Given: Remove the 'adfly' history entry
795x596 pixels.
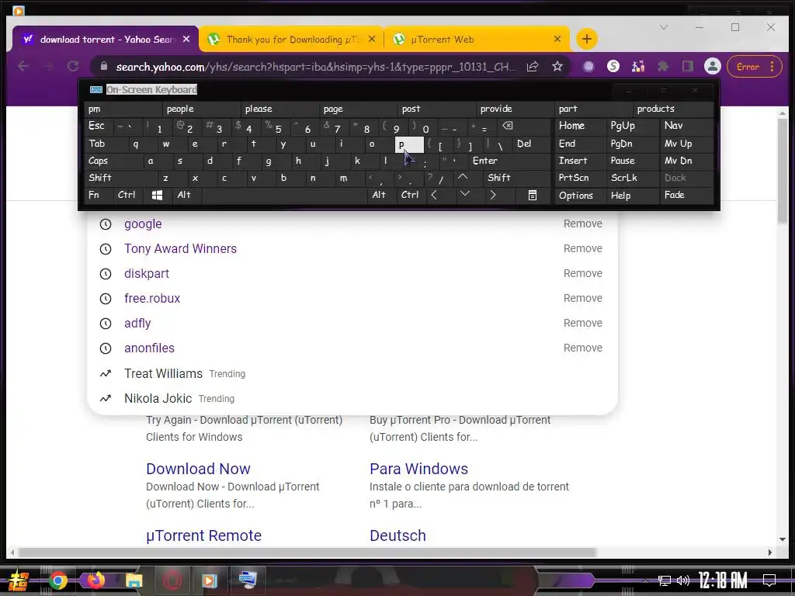Looking at the screenshot, I should coord(582,323).
